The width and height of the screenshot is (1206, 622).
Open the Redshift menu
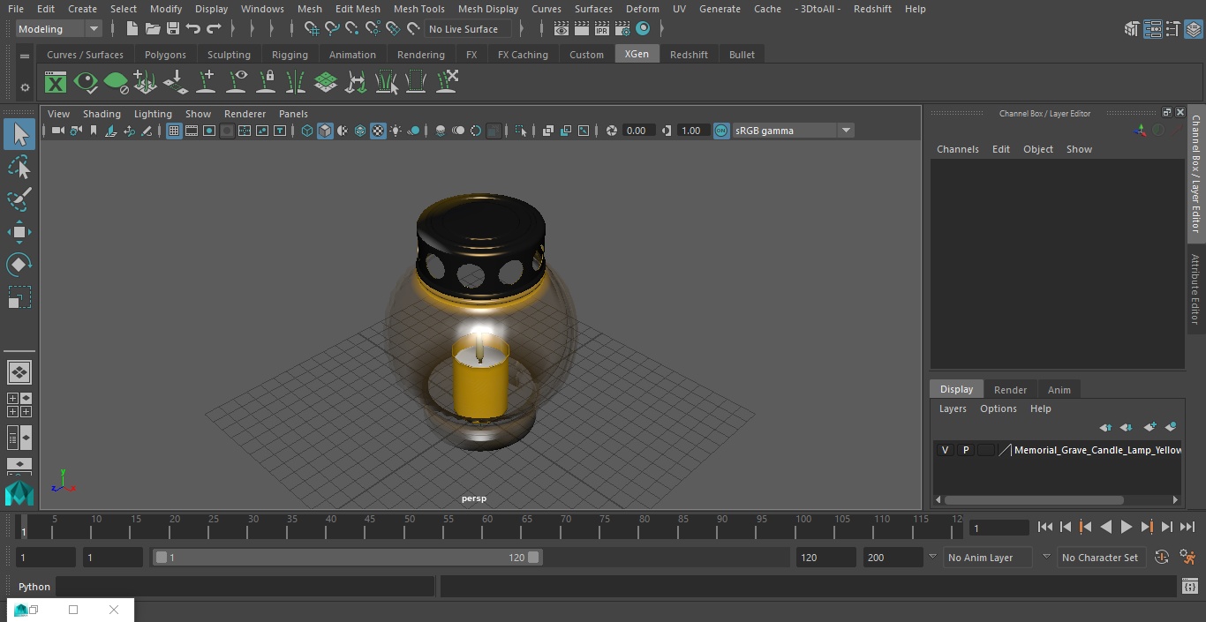(x=872, y=9)
